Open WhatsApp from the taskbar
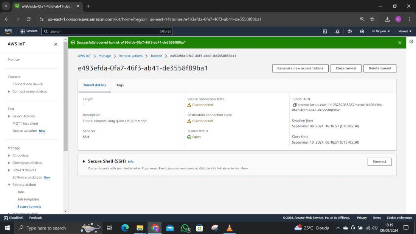This screenshot has width=416, height=234. [185, 228]
